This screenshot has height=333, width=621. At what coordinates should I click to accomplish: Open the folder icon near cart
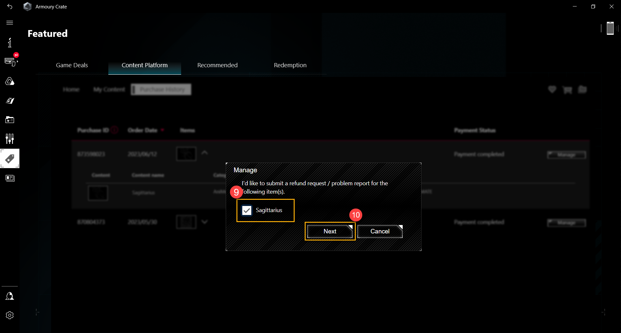coord(583,90)
